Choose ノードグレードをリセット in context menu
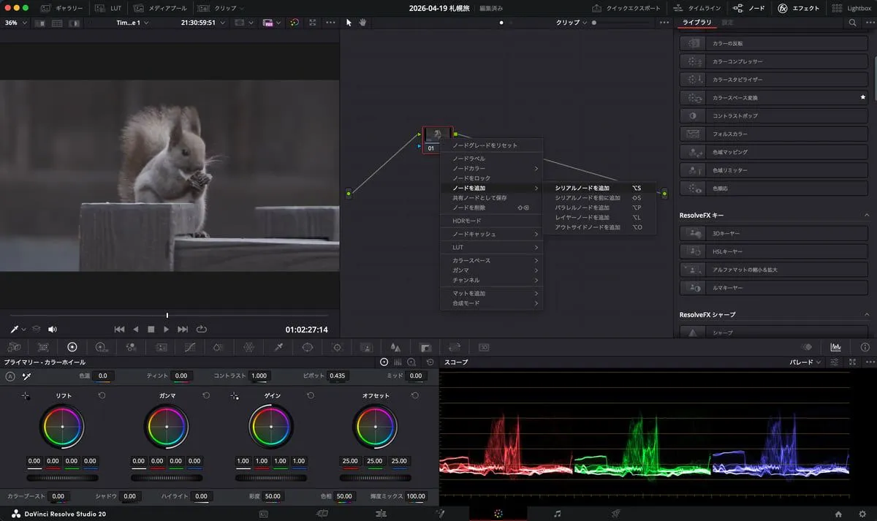877x521 pixels. 485,145
